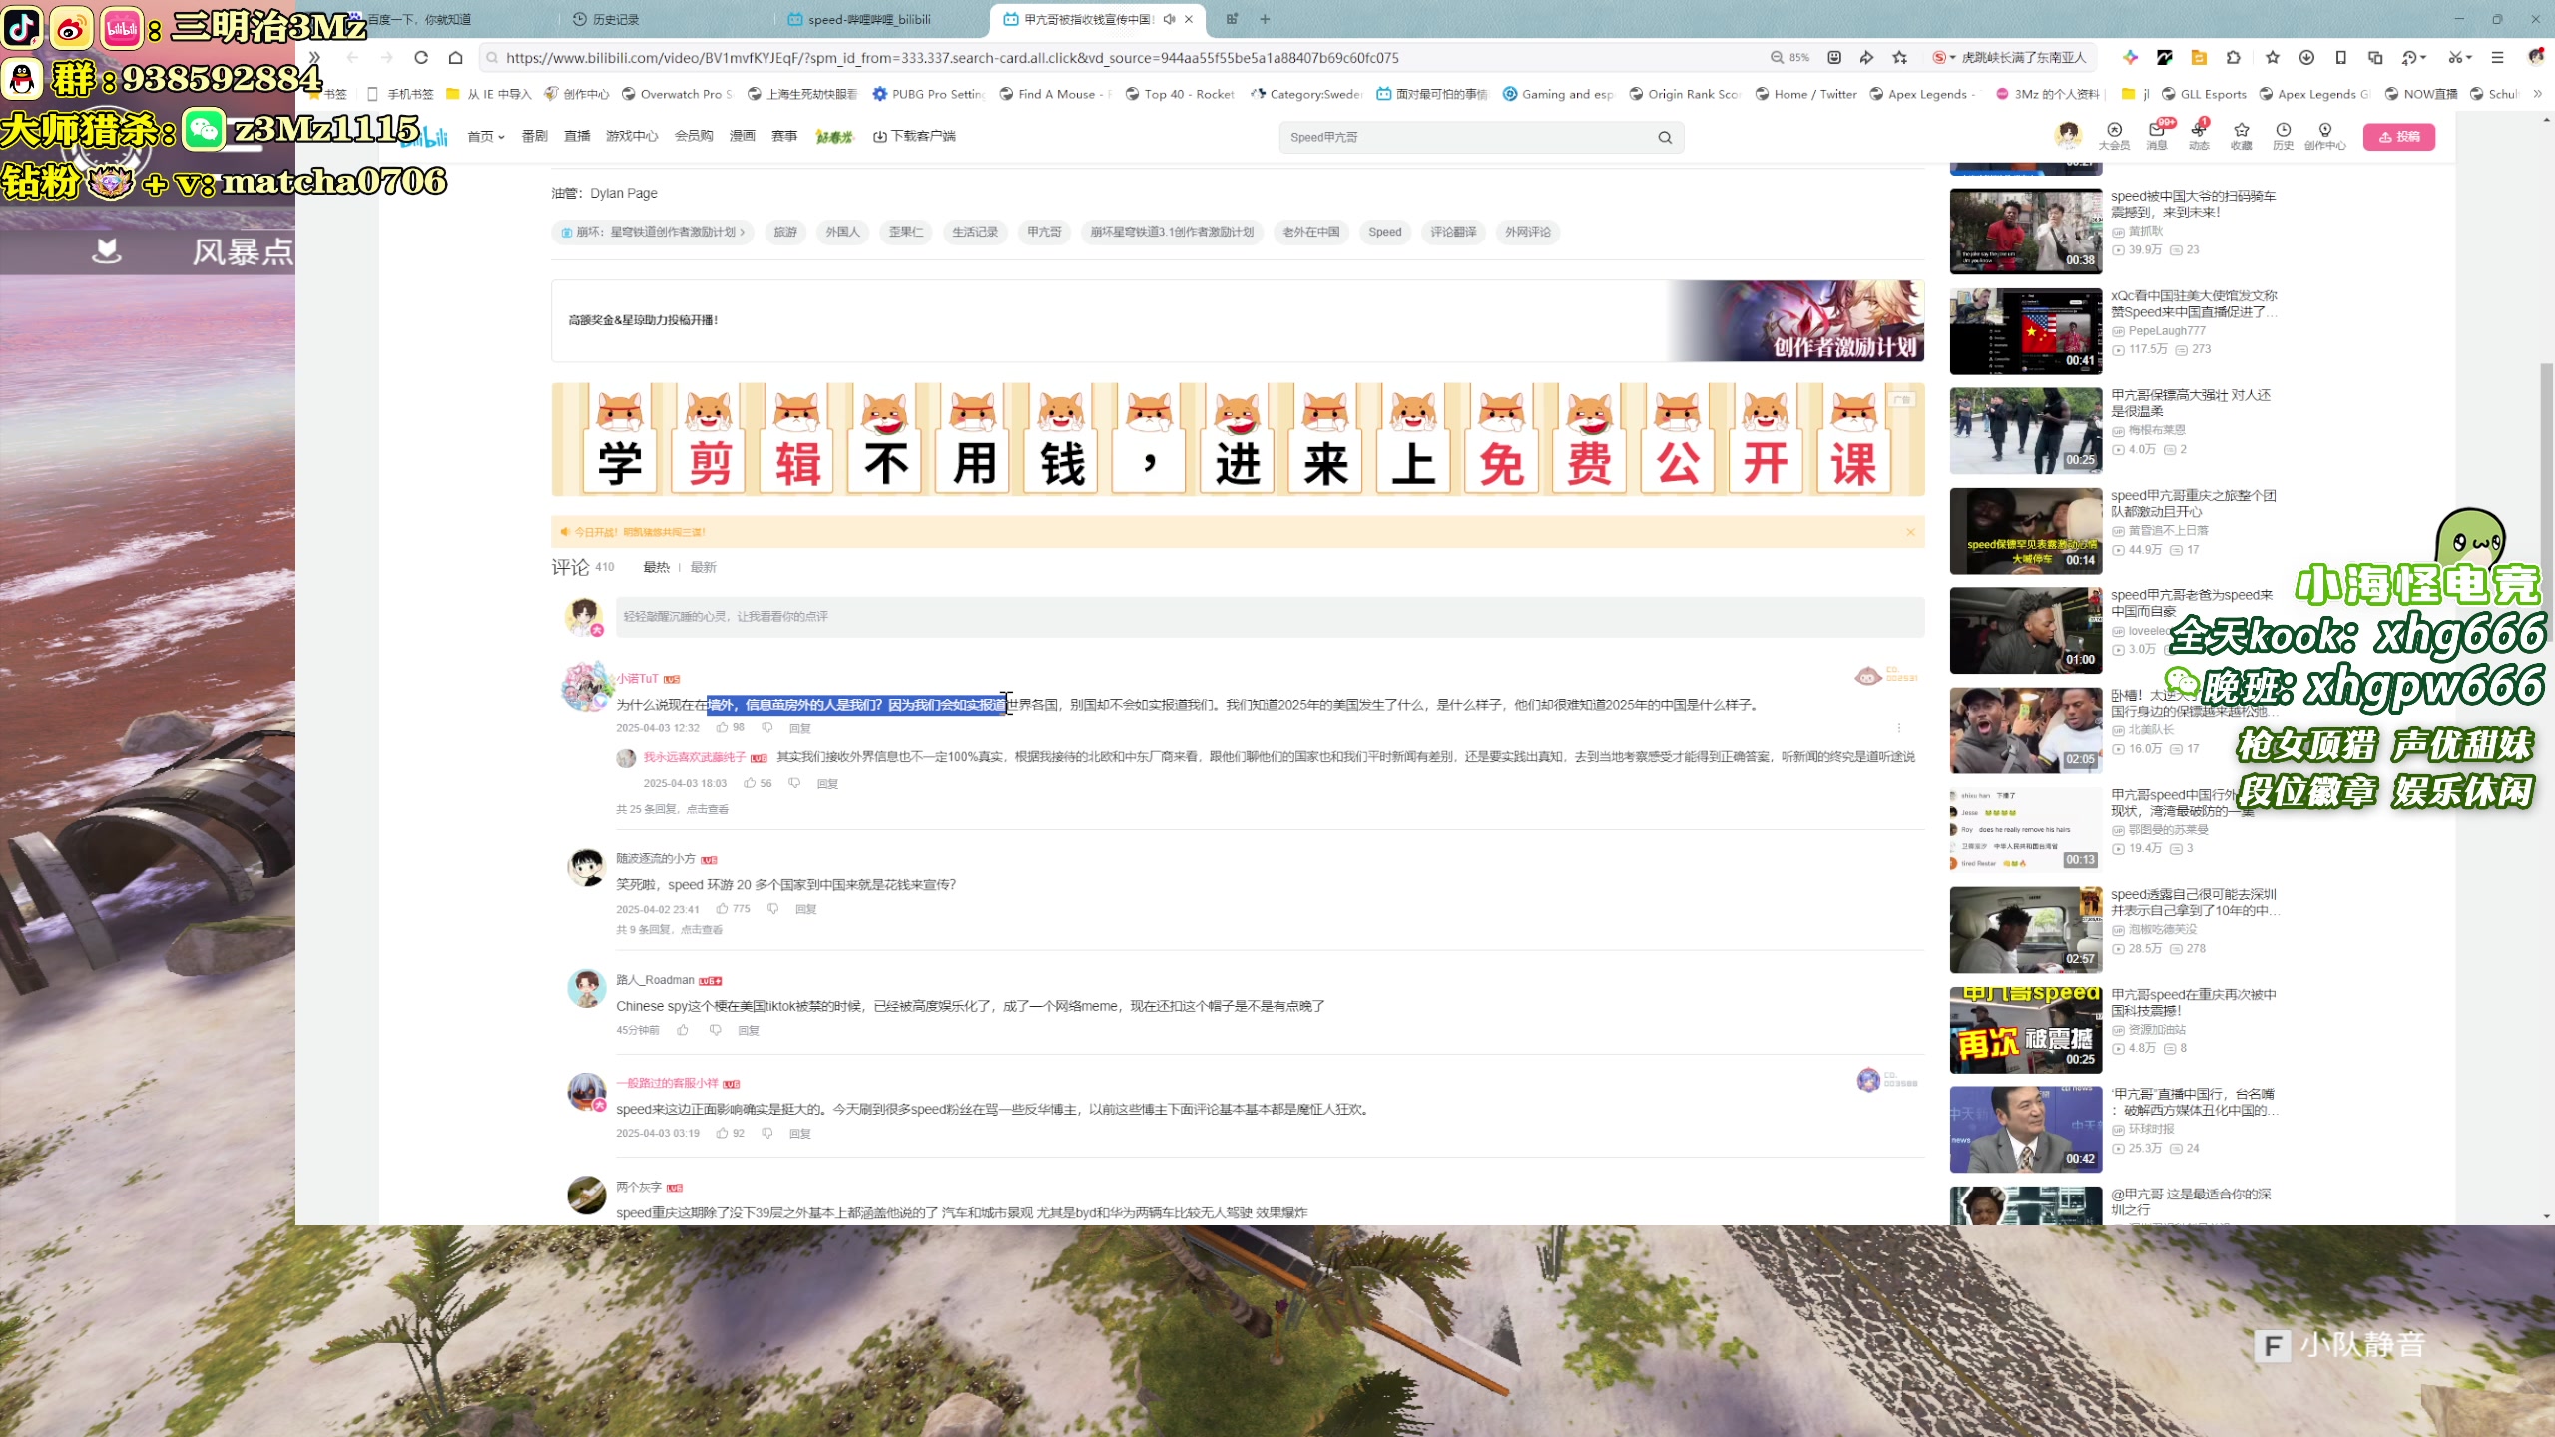Open the scissors screenshot dropdown arrow
The width and height of the screenshot is (2555, 1437).
(x=2469, y=58)
